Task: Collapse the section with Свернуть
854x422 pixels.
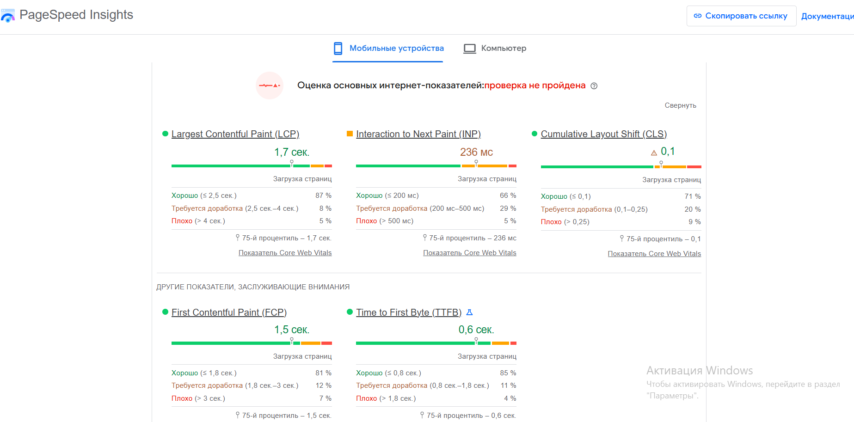Action: tap(680, 105)
